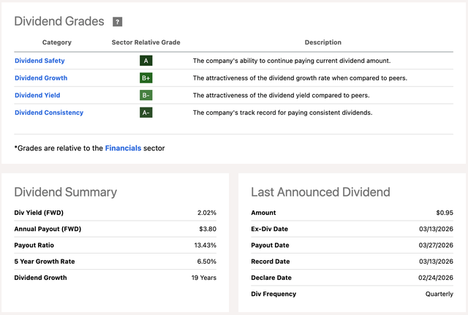468x315 pixels.
Task: Click the Amount label
Action: pos(263,213)
